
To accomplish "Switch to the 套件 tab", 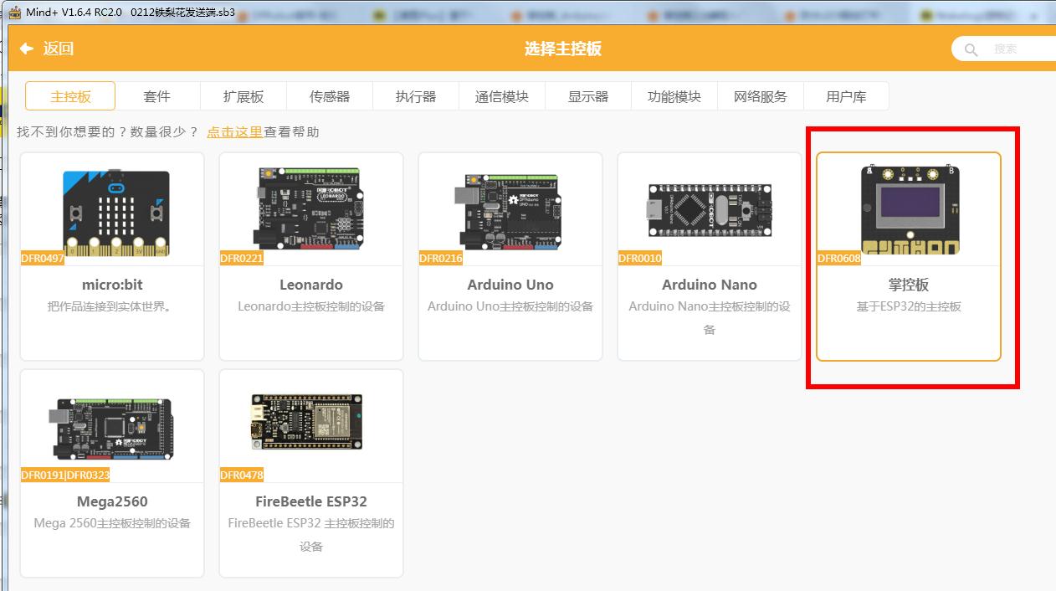I will click(x=157, y=96).
